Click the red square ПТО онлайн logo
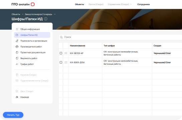182x120 pixels. (33, 4)
